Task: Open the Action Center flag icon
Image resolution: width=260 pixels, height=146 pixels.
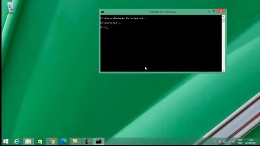Action: click(x=220, y=142)
